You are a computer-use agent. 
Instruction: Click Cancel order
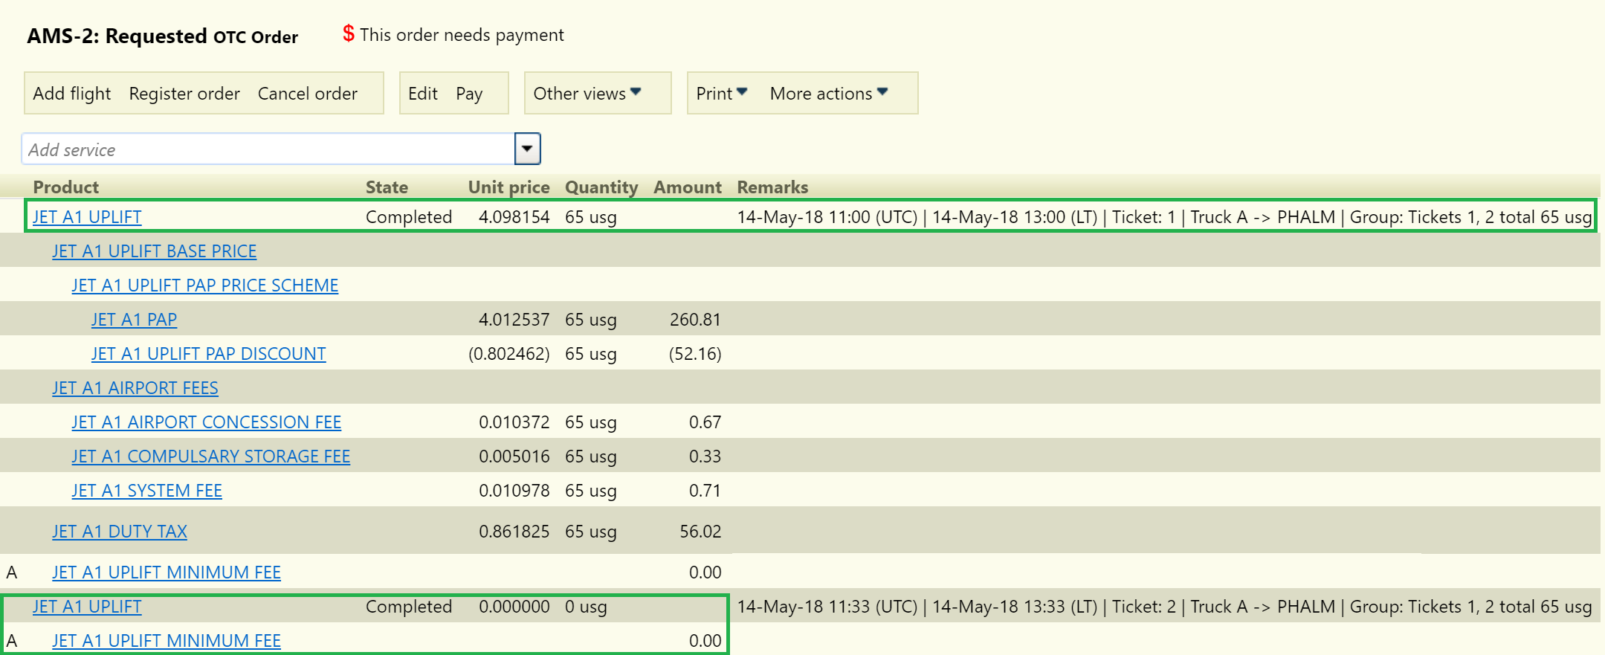pos(308,94)
